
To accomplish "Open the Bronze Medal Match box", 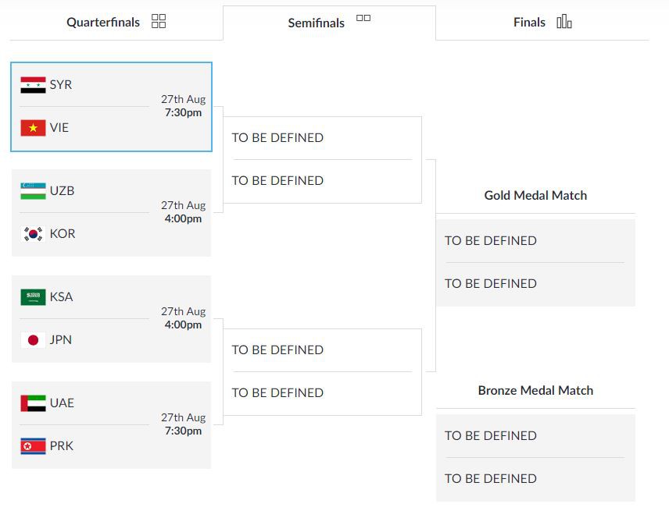I will 535,457.
